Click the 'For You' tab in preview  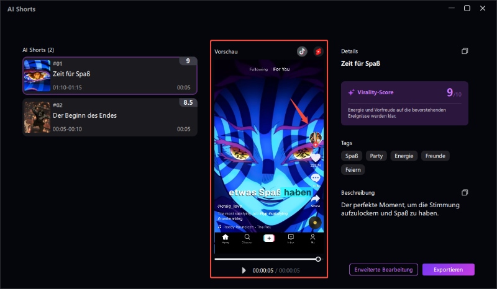(281, 69)
